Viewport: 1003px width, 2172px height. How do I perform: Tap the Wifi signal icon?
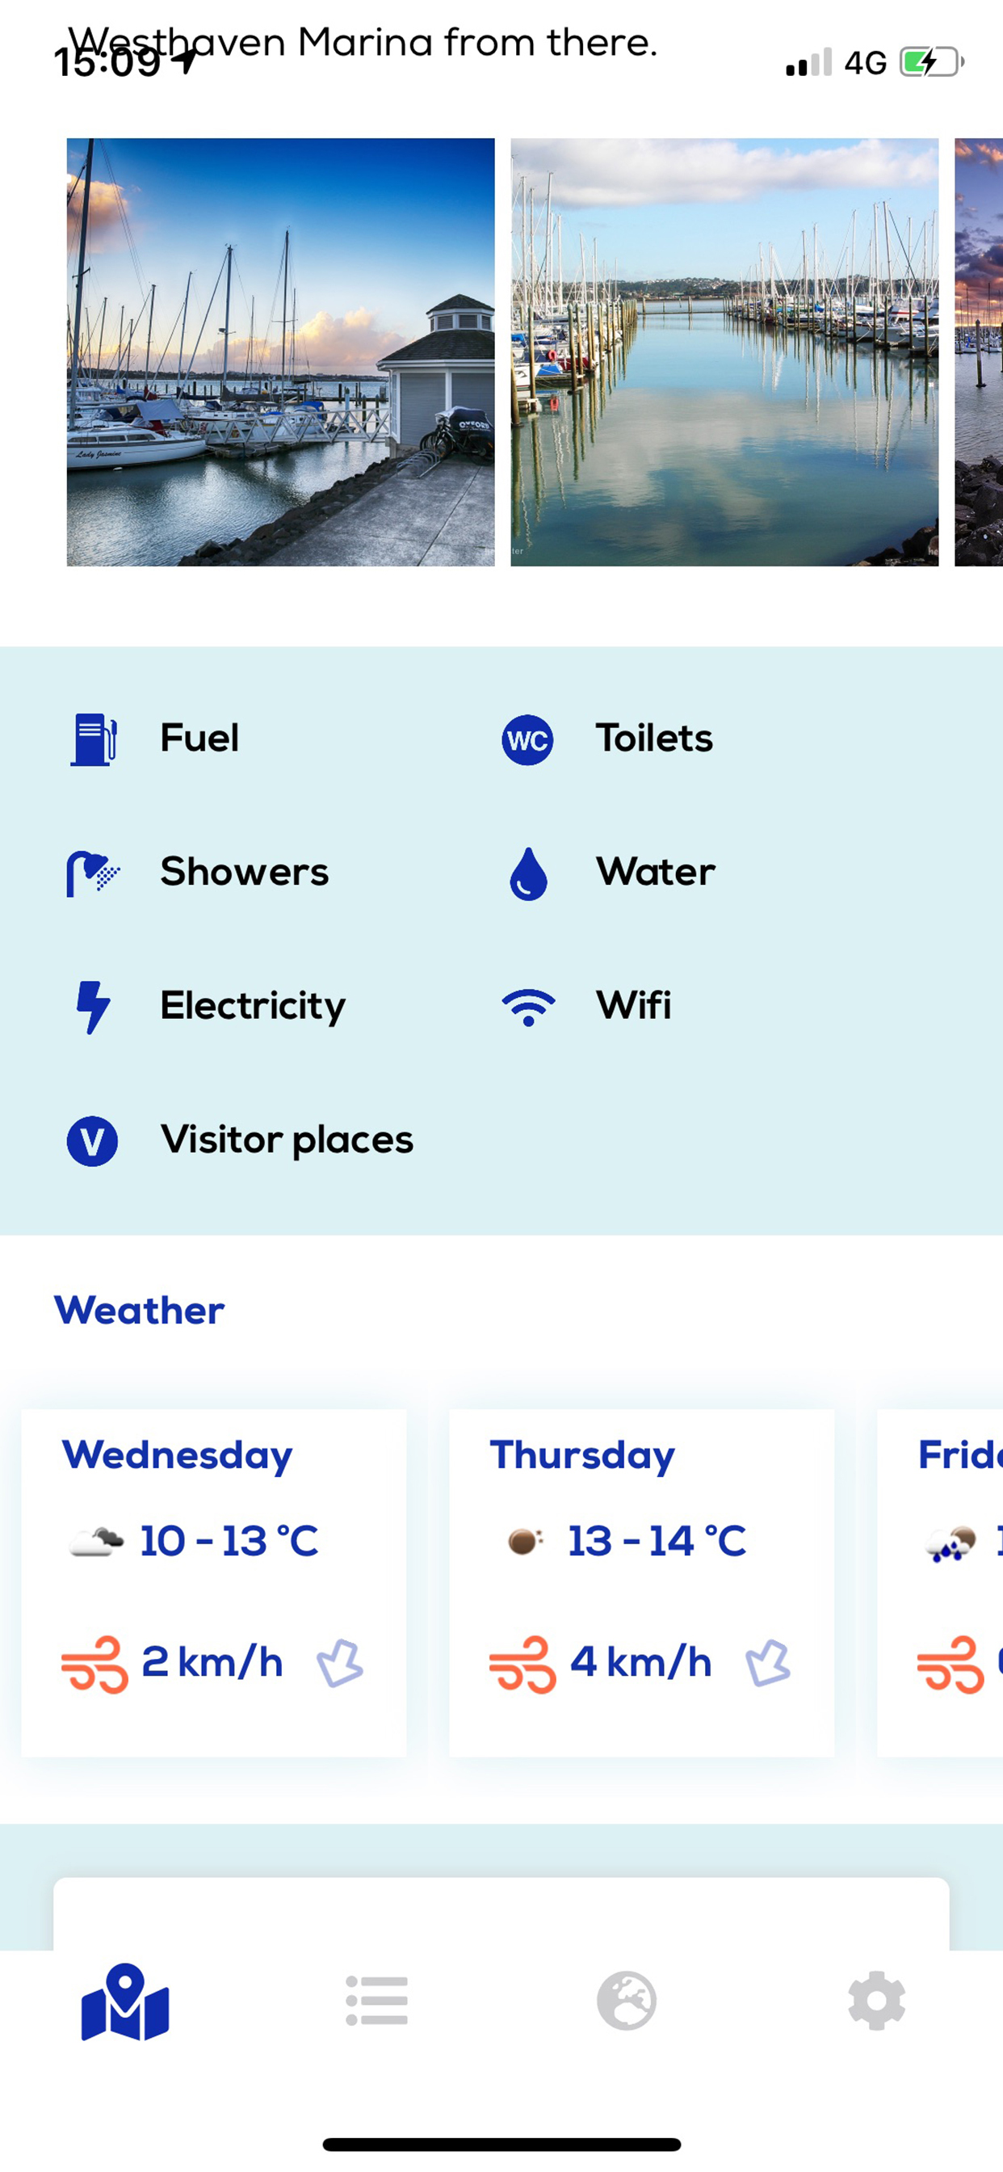(528, 1007)
